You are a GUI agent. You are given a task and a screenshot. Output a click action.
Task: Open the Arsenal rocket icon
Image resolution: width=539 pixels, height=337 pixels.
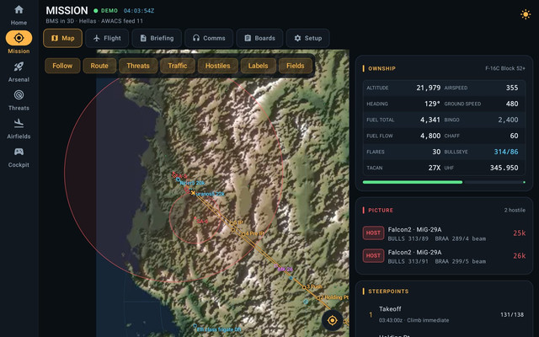coord(19,67)
